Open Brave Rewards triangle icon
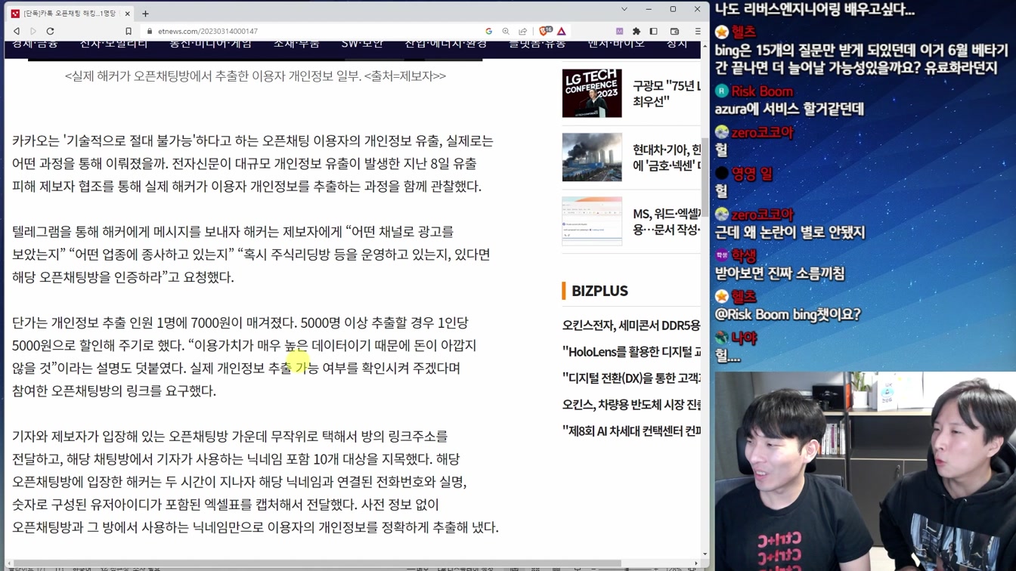 pos(562,31)
